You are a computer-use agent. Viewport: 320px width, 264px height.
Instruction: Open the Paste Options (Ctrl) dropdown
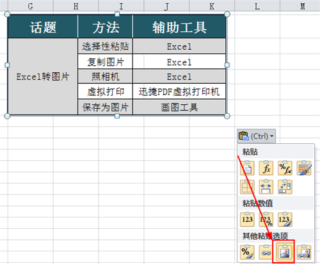coord(256,136)
